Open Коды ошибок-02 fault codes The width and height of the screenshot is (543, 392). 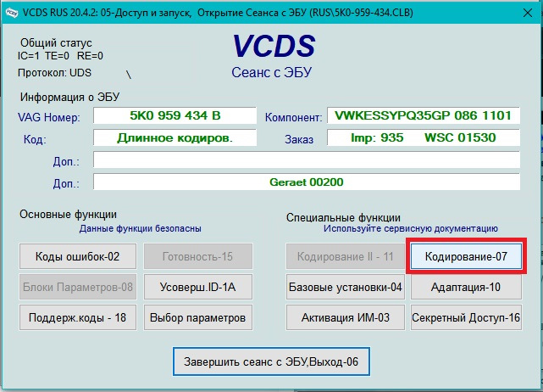click(x=78, y=256)
